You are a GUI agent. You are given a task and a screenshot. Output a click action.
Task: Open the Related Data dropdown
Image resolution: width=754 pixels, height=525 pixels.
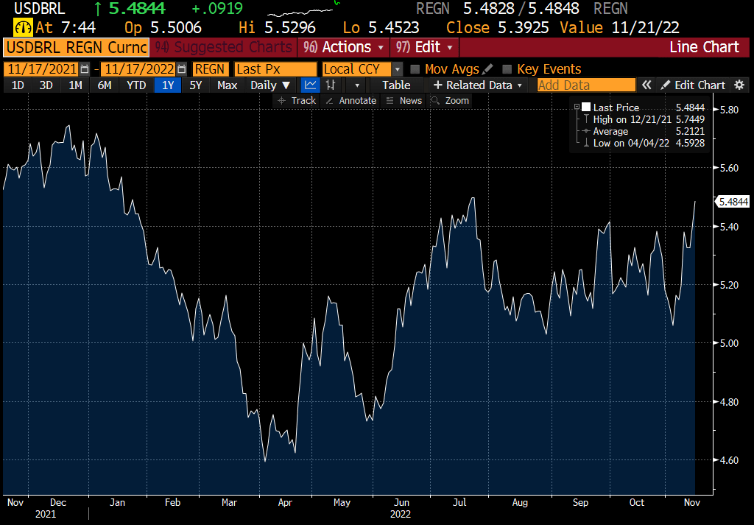[x=478, y=85]
